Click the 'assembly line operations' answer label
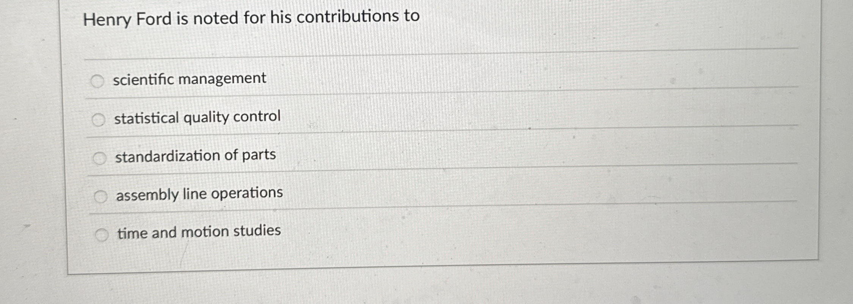Image resolution: width=853 pixels, height=304 pixels. (x=200, y=194)
